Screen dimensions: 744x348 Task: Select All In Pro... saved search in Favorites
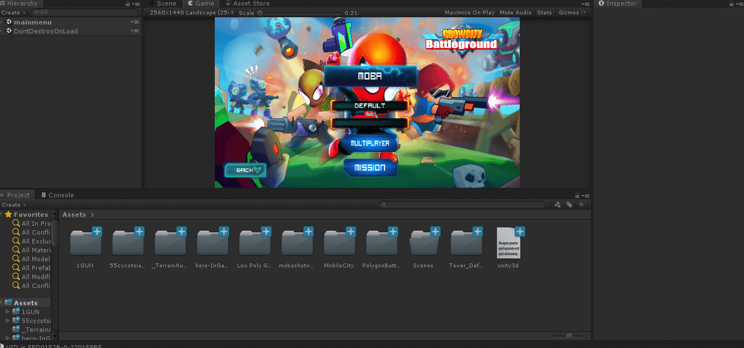(x=31, y=223)
